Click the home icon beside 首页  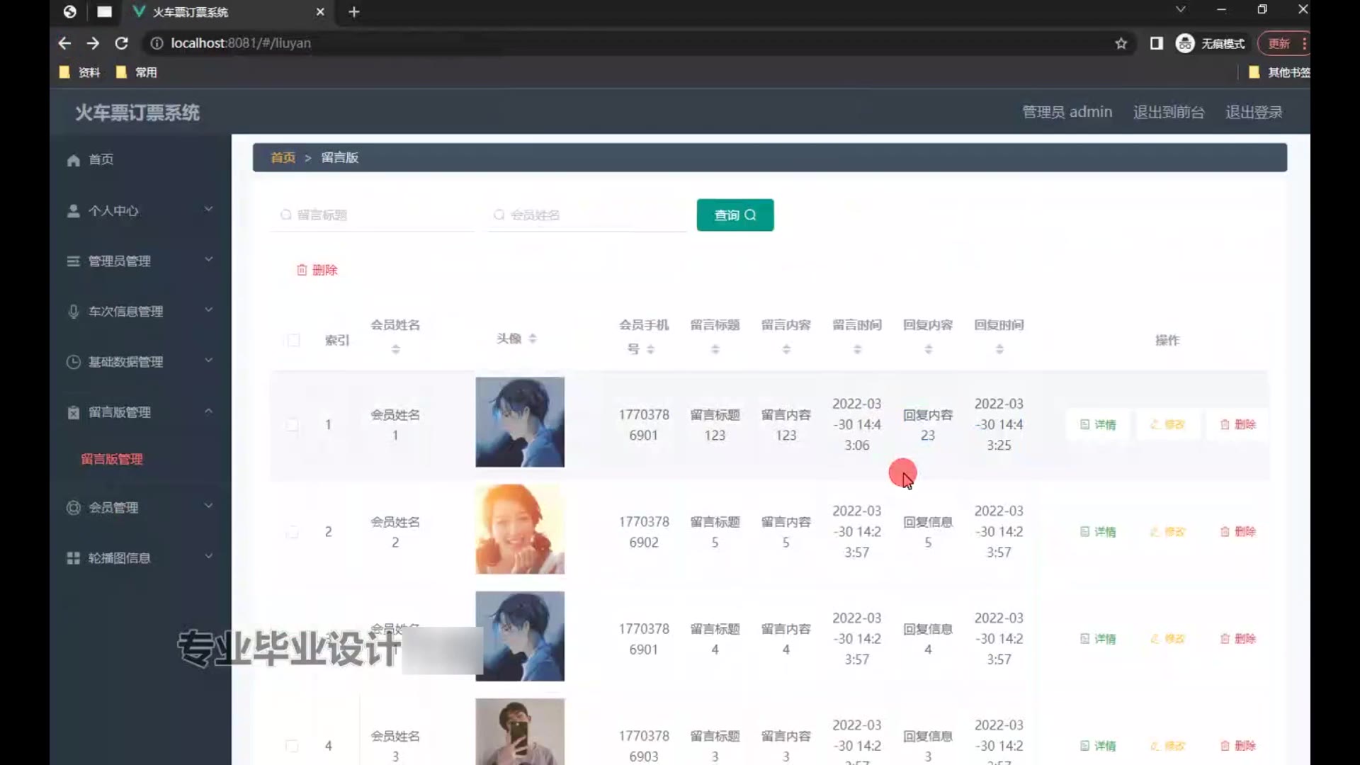[73, 160]
